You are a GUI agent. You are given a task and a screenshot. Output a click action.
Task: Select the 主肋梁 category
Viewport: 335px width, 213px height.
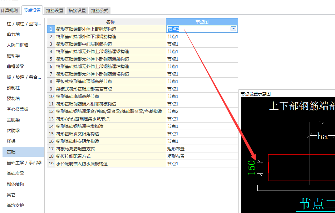(x=24, y=120)
